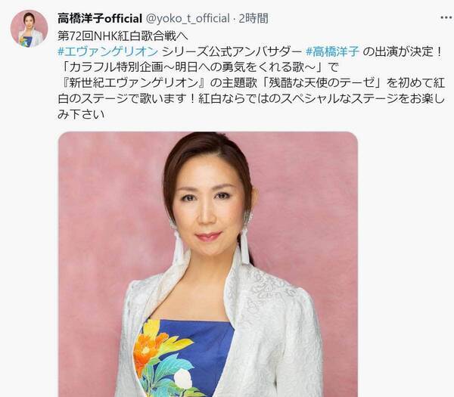Follow the #エヴァンゲリオン hashtag
The height and width of the screenshot is (397, 454).
click(x=108, y=51)
